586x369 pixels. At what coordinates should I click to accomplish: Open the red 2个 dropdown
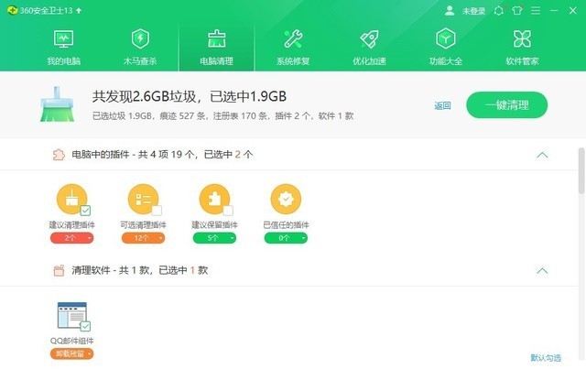(x=71, y=238)
